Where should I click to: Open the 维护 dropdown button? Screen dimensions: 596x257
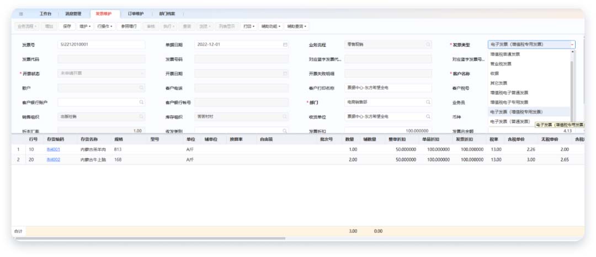coord(85,26)
